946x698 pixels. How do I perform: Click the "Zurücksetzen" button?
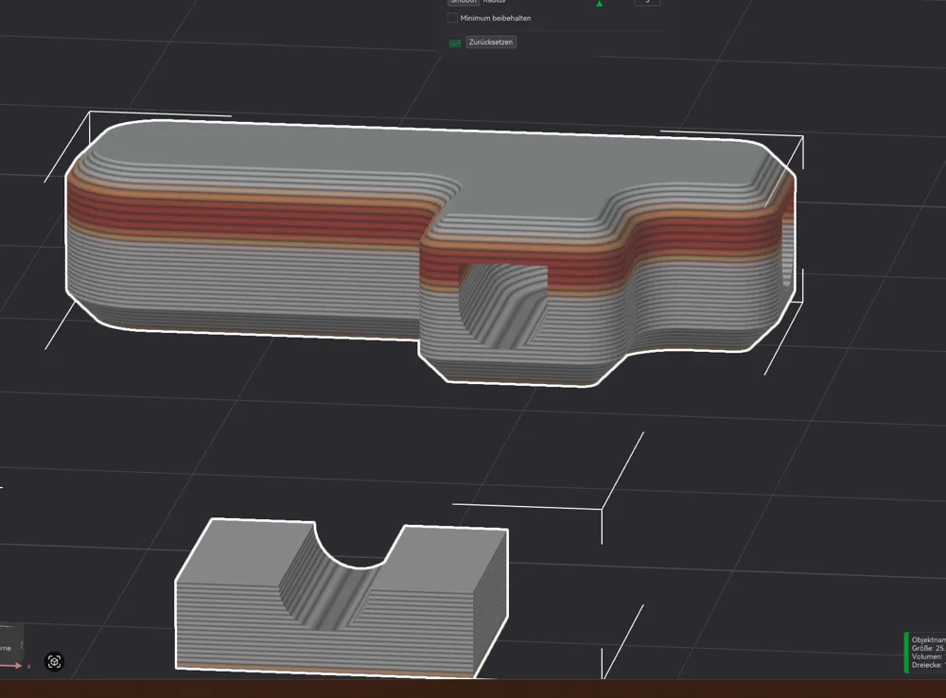(x=491, y=43)
